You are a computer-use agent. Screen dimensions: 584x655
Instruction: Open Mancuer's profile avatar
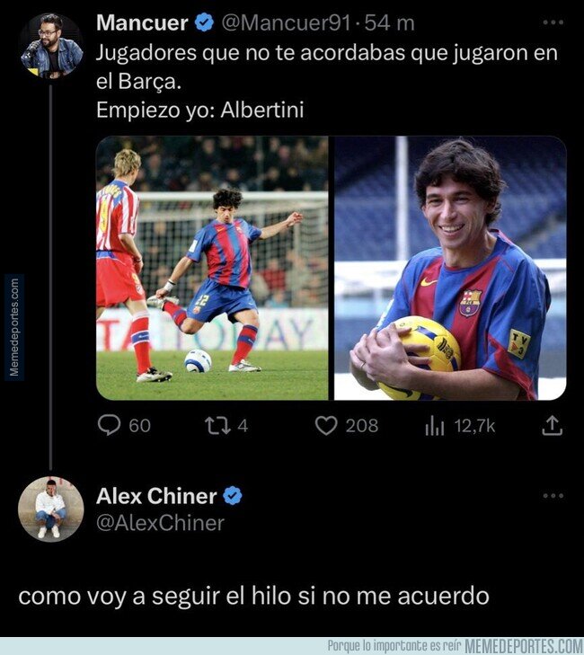click(x=51, y=46)
